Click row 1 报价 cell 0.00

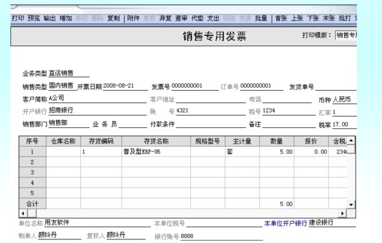[311, 152]
